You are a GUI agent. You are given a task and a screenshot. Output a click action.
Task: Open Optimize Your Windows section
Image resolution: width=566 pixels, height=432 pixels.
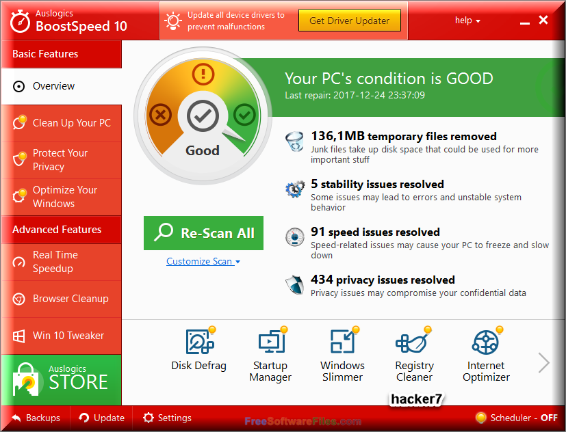coord(62,197)
